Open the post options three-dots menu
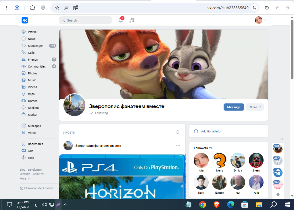 point(178,146)
